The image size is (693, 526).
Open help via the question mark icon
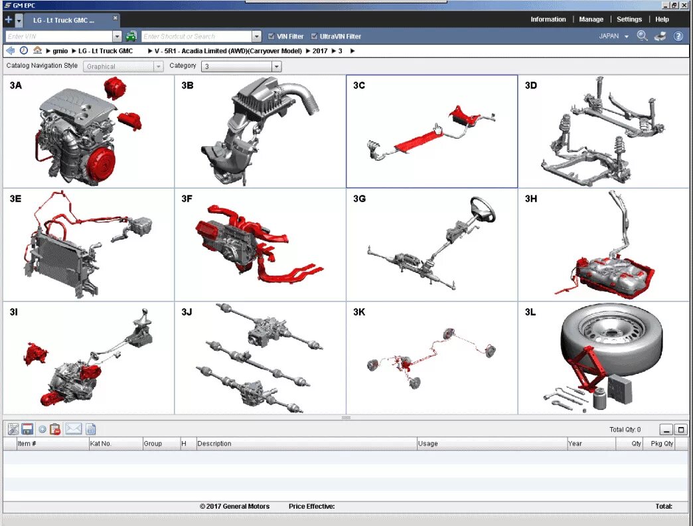click(678, 37)
